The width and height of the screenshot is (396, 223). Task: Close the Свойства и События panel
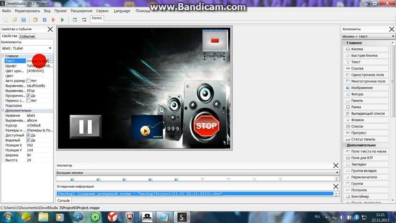click(50, 29)
